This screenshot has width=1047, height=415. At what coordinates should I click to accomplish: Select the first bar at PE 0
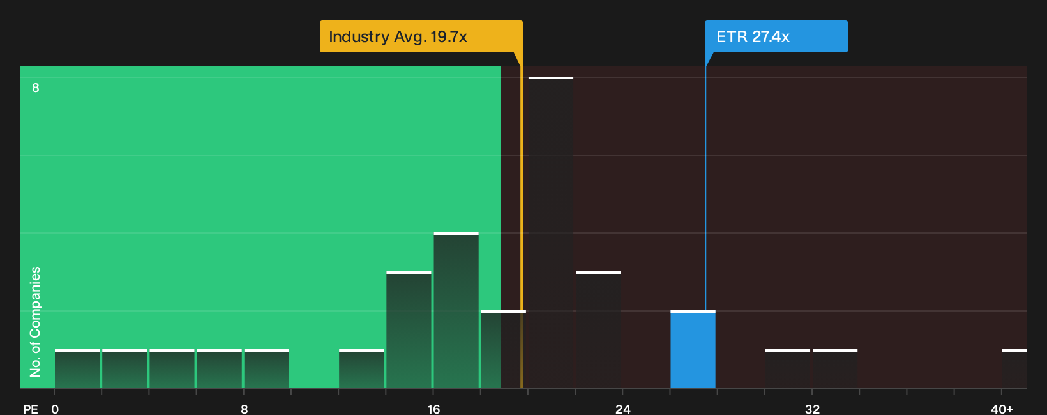click(x=77, y=369)
